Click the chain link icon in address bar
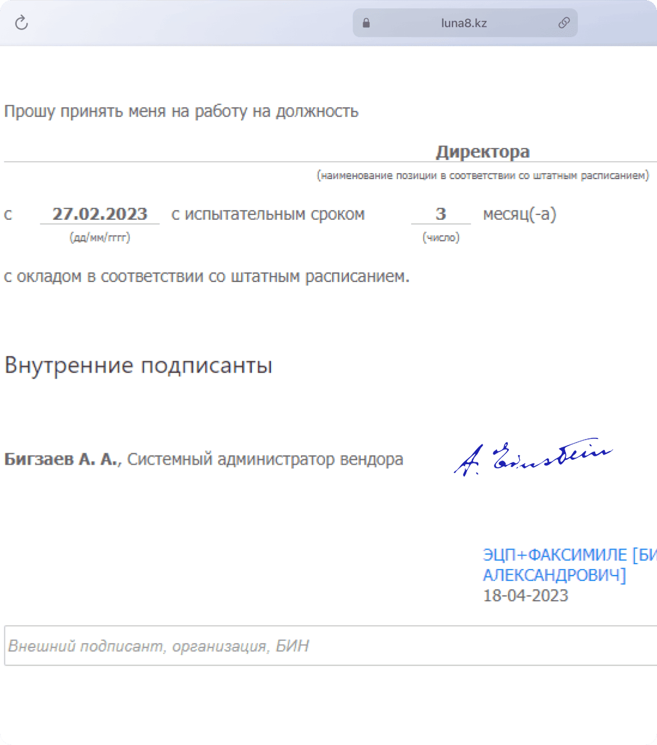 563,23
